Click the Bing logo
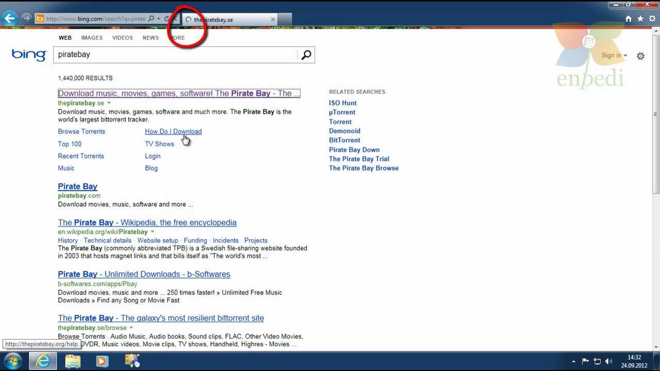The width and height of the screenshot is (660, 371). (29, 55)
